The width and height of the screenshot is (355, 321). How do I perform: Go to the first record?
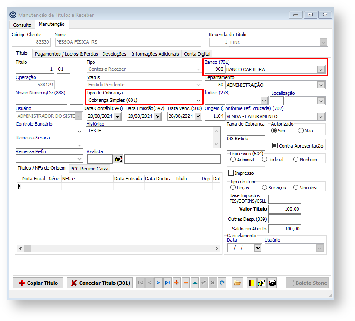click(x=141, y=283)
